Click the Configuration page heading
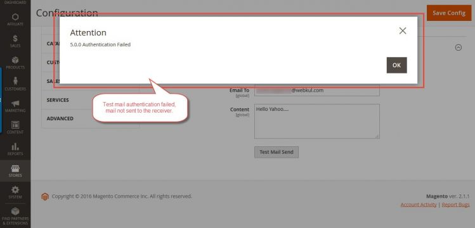The width and height of the screenshot is (475, 228). click(67, 13)
